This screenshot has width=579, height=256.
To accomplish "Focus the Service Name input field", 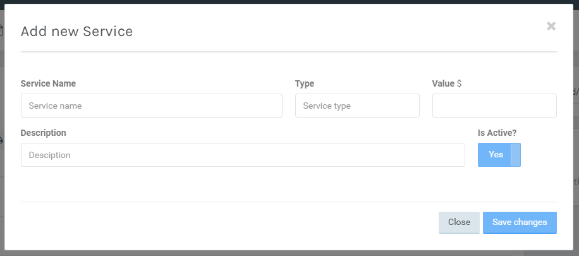I will tap(151, 106).
